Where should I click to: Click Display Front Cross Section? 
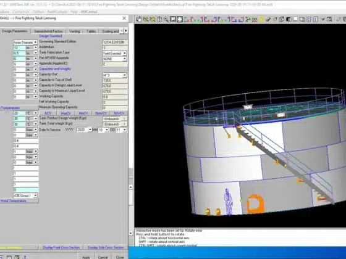61,247
